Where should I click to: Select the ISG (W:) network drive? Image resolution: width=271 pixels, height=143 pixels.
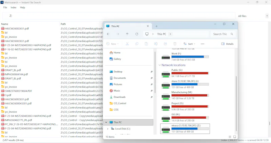coord(185,117)
